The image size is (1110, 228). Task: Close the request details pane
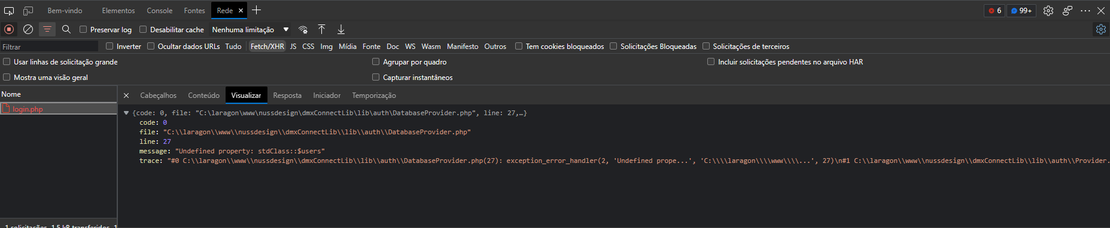(126, 95)
